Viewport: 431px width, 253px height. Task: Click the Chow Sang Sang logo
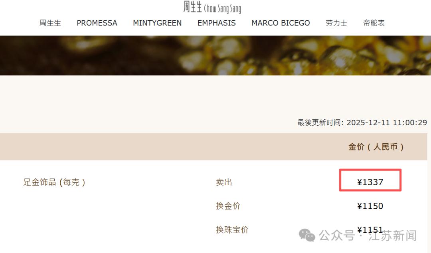tap(212, 7)
